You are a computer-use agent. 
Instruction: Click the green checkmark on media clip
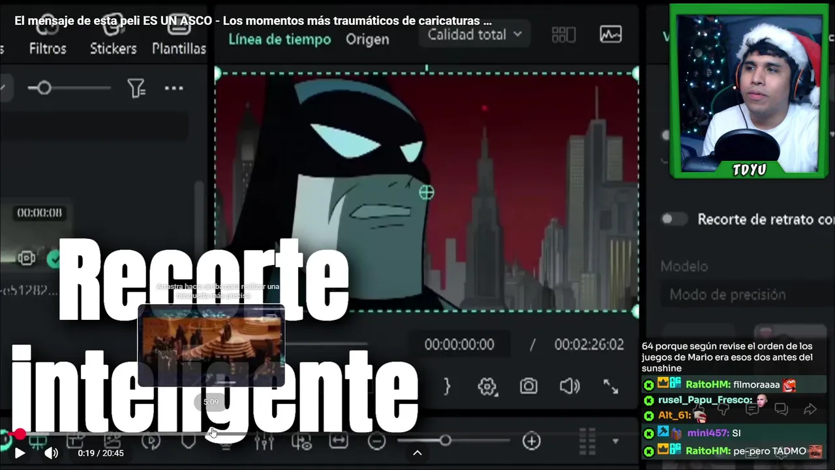click(54, 259)
